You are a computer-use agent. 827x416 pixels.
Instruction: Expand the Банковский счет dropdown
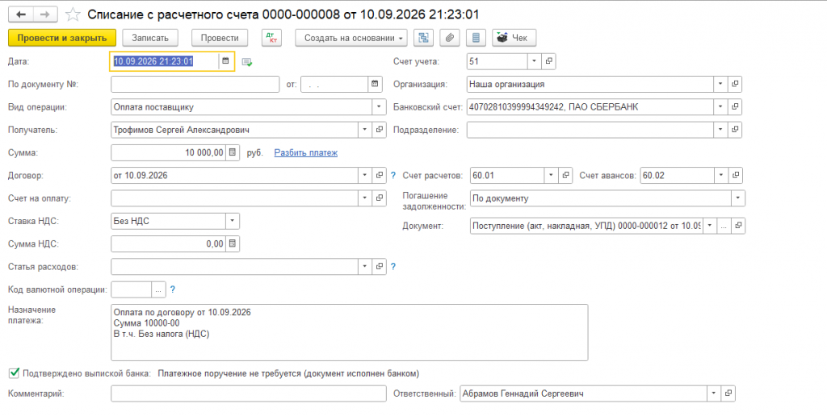(720, 107)
